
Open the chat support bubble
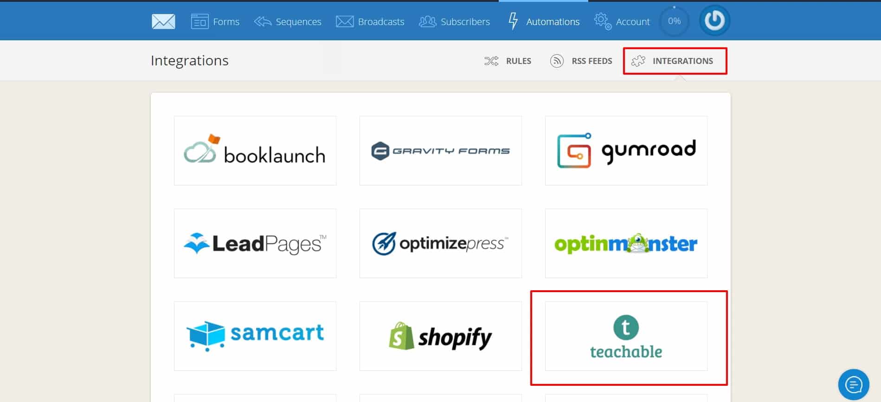point(854,384)
